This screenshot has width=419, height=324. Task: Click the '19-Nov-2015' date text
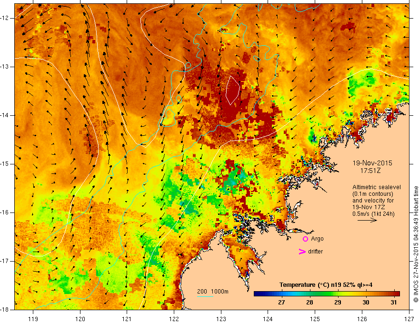click(372, 163)
